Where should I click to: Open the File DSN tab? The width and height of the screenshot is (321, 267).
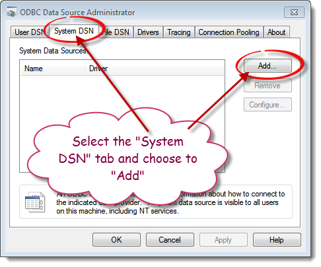point(116,32)
